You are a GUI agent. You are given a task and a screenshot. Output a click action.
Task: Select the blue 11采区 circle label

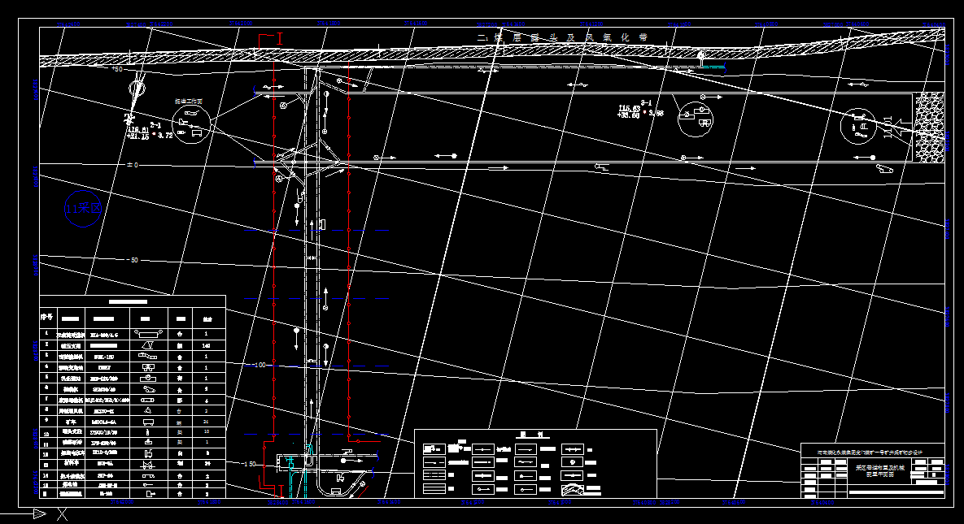pyautogui.click(x=83, y=209)
